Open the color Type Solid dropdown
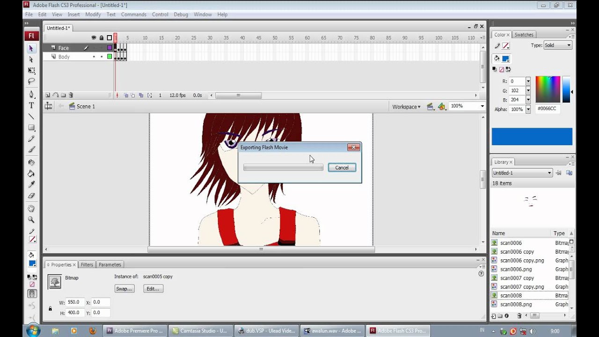Screen dimensions: 599x337 (558, 45)
